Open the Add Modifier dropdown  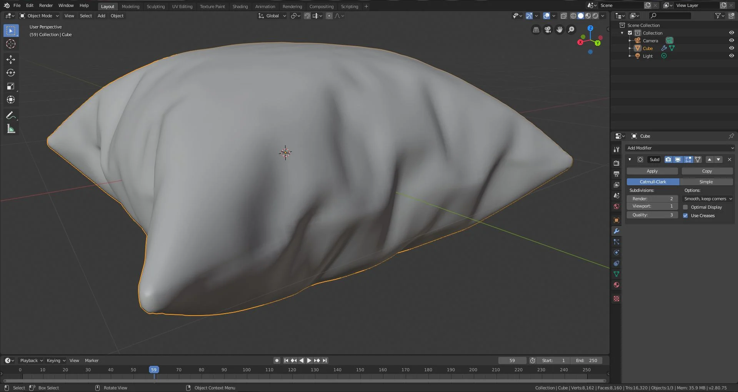(680, 148)
